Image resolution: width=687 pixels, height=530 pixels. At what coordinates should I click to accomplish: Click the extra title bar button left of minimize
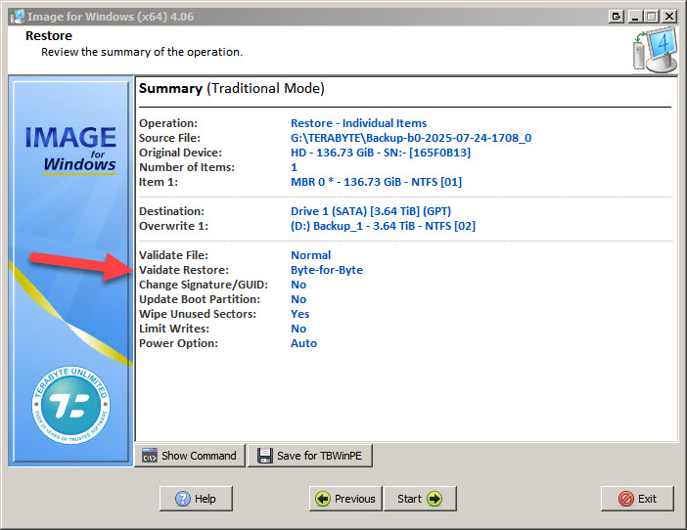pyautogui.click(x=616, y=17)
